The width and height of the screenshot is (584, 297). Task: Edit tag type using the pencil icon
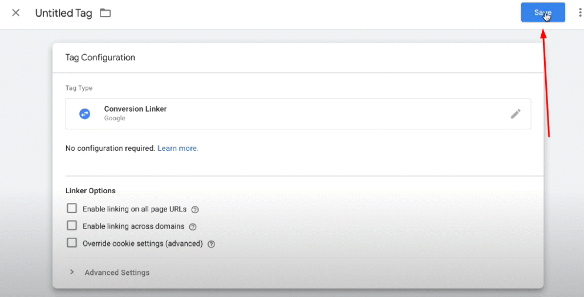[516, 114]
